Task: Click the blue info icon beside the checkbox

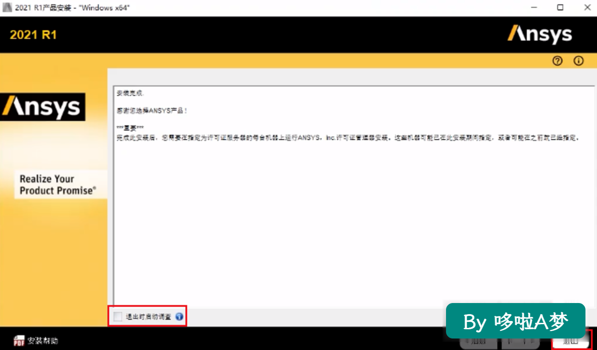Action: (x=180, y=316)
